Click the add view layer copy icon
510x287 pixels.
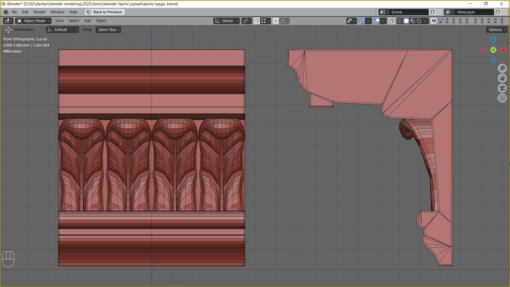click(x=498, y=12)
